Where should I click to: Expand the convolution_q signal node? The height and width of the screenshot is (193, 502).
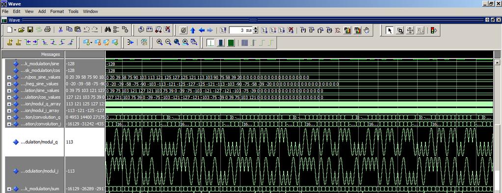click(x=9, y=117)
